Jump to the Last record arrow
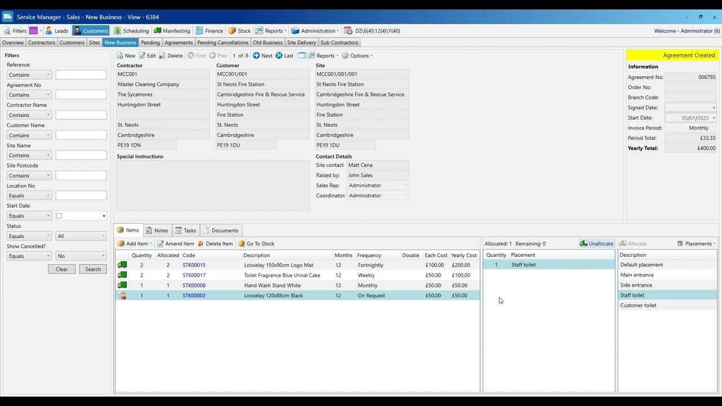Viewport: 722px width, 406px height. click(279, 56)
